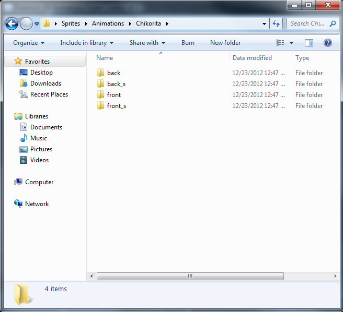Select the front folder
Screen dimensions: 343x312
point(114,95)
